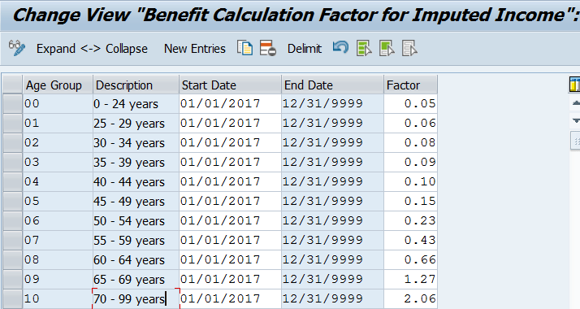Click Start Date field of 40 - 44 years row
The height and width of the screenshot is (309, 580).
pos(230,181)
